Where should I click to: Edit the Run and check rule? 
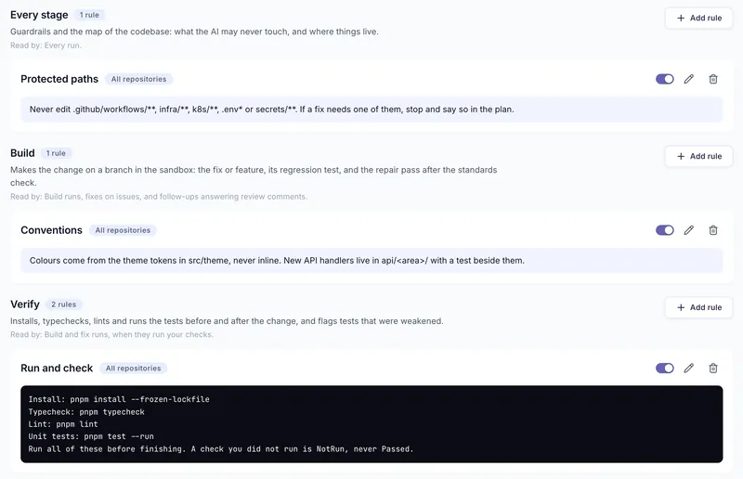tap(688, 369)
